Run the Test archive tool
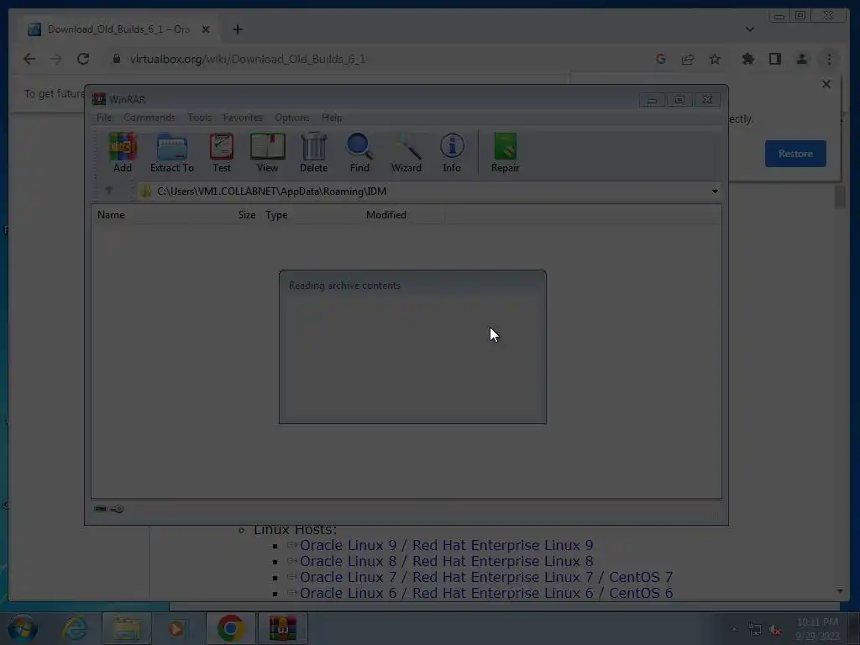The height and width of the screenshot is (645, 860). tap(222, 153)
